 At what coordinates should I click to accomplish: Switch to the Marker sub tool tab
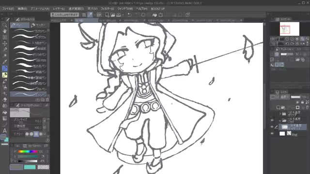(x=39, y=25)
